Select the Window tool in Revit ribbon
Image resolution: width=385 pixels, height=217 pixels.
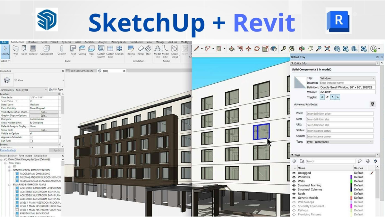[x=33, y=50]
